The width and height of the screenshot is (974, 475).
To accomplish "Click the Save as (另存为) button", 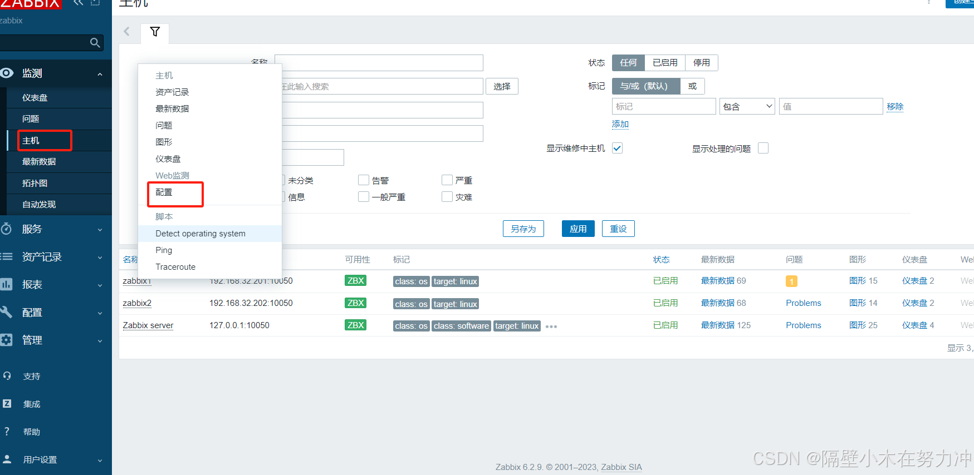I will click(523, 229).
